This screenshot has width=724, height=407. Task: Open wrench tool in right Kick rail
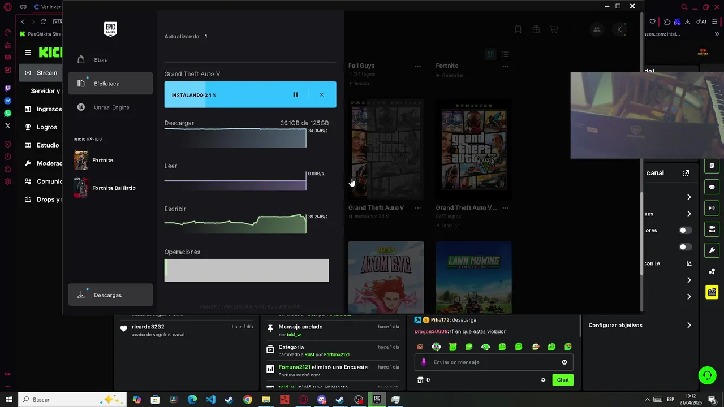(x=712, y=250)
